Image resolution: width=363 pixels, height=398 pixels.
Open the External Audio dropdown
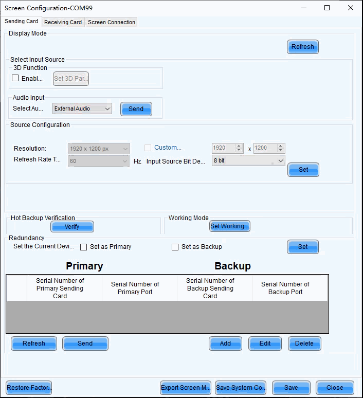[82, 108]
